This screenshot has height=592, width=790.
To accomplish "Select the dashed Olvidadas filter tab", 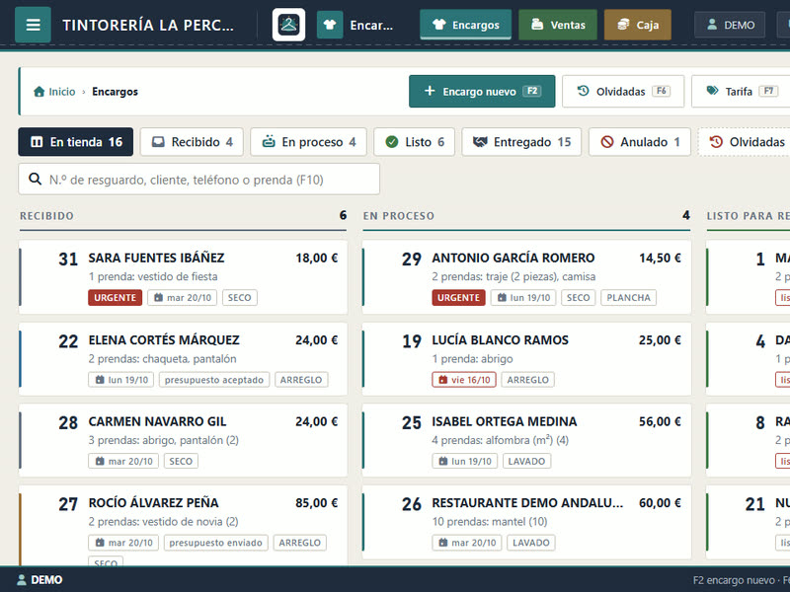I will tap(745, 142).
